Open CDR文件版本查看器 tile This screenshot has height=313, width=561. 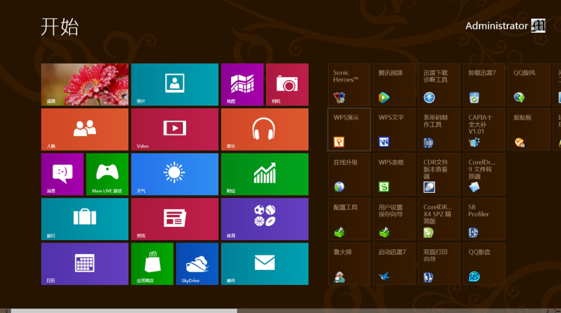click(439, 174)
